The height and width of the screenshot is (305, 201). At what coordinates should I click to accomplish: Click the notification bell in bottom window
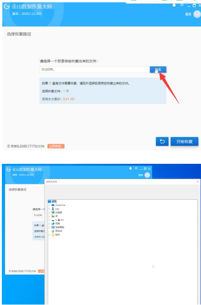coord(130,168)
